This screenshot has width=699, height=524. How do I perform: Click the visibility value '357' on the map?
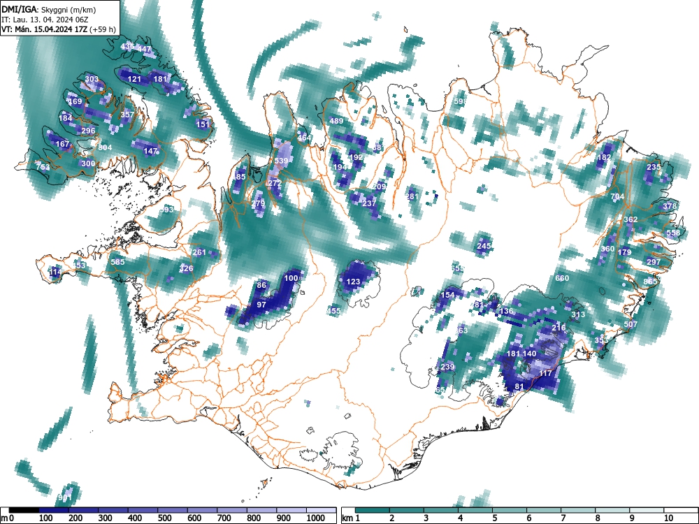click(127, 115)
